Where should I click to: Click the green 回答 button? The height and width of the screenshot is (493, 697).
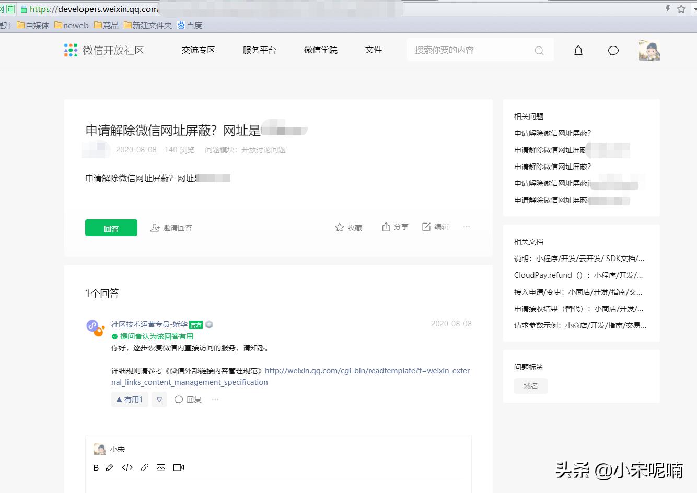click(111, 228)
